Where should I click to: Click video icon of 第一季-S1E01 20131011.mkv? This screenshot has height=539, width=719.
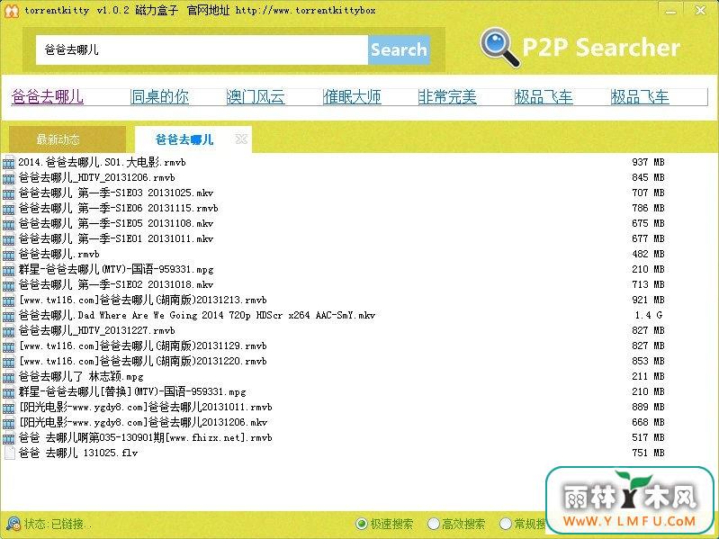pos(9,238)
